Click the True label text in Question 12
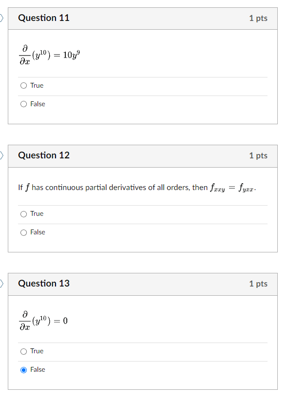 pyautogui.click(x=37, y=213)
